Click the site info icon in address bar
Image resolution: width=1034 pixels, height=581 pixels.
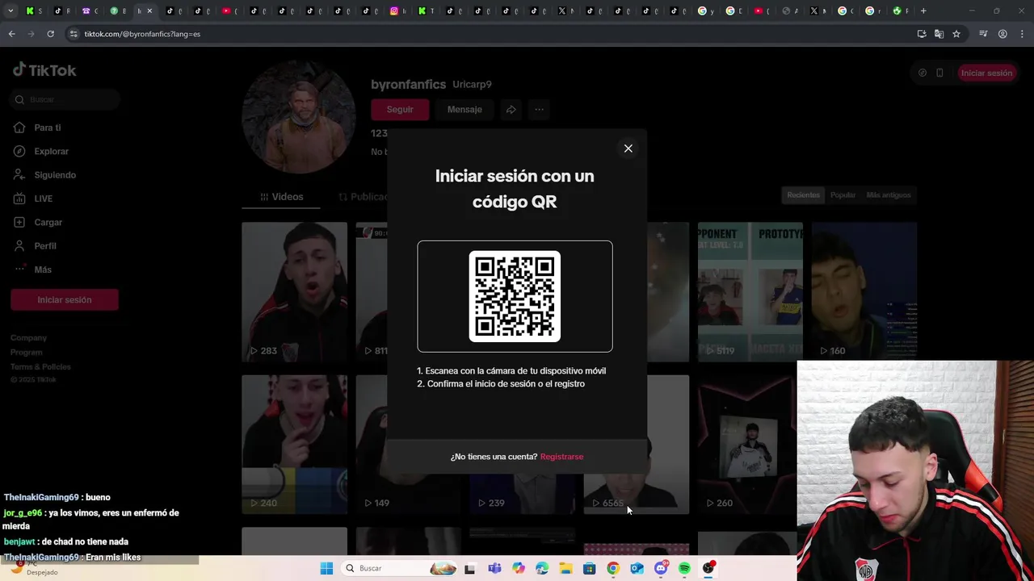pyautogui.click(x=74, y=34)
